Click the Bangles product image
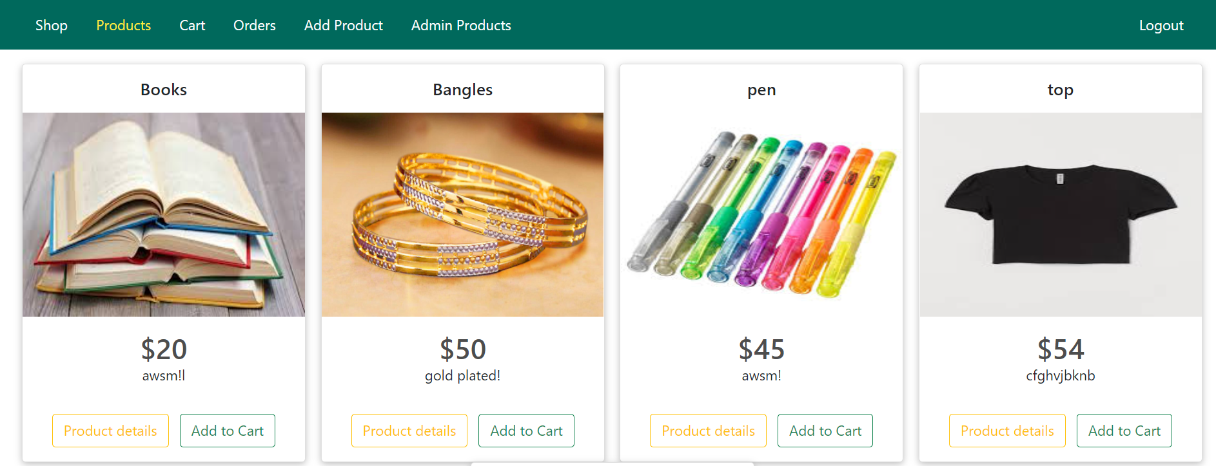 [x=462, y=214]
